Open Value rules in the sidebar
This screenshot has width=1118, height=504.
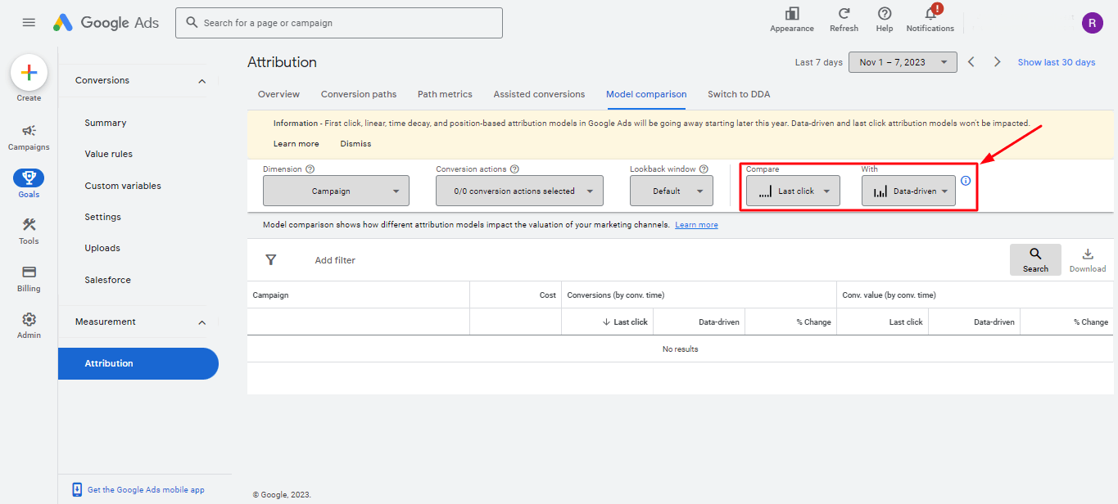(108, 154)
